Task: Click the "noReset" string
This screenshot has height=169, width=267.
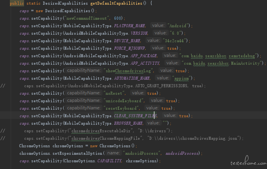Action: pos(114,93)
